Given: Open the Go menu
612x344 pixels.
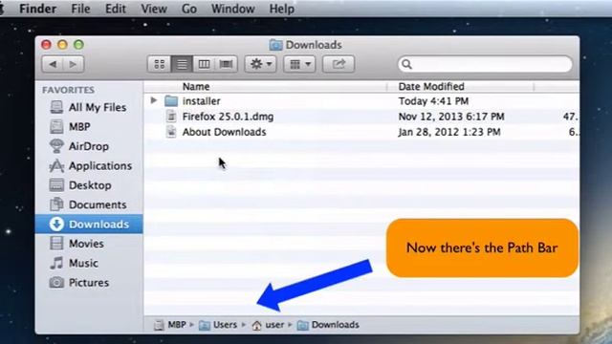Looking at the screenshot, I should (x=189, y=9).
